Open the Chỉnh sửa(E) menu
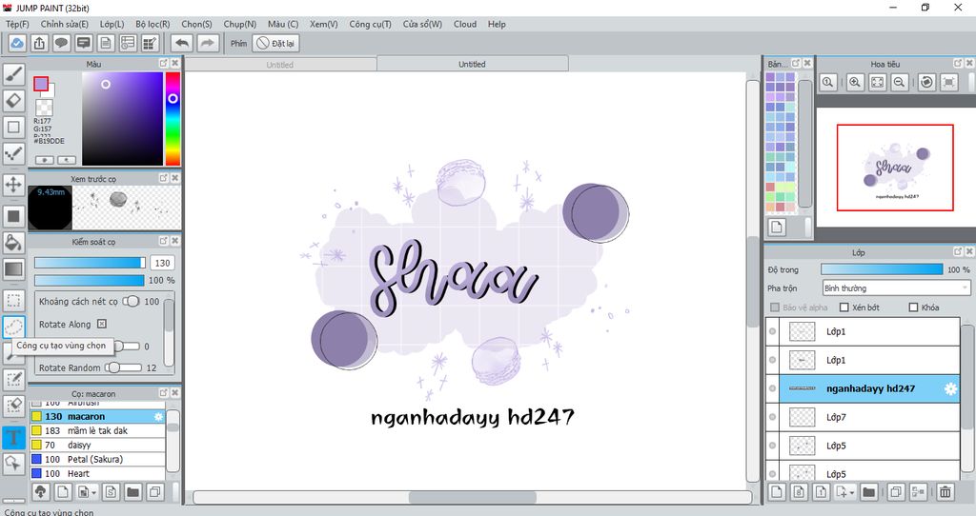 point(64,24)
